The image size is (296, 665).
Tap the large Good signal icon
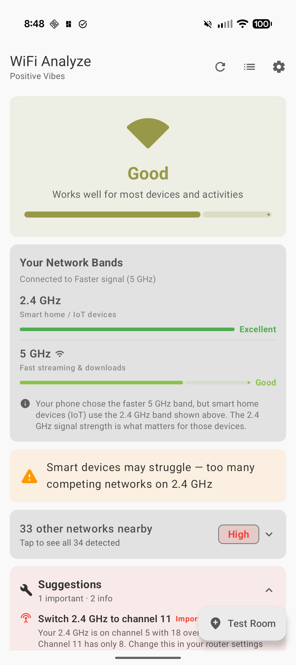(148, 133)
